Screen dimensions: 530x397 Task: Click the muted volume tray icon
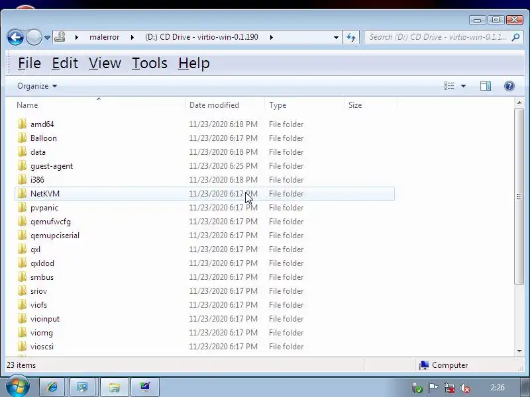pyautogui.click(x=465, y=388)
